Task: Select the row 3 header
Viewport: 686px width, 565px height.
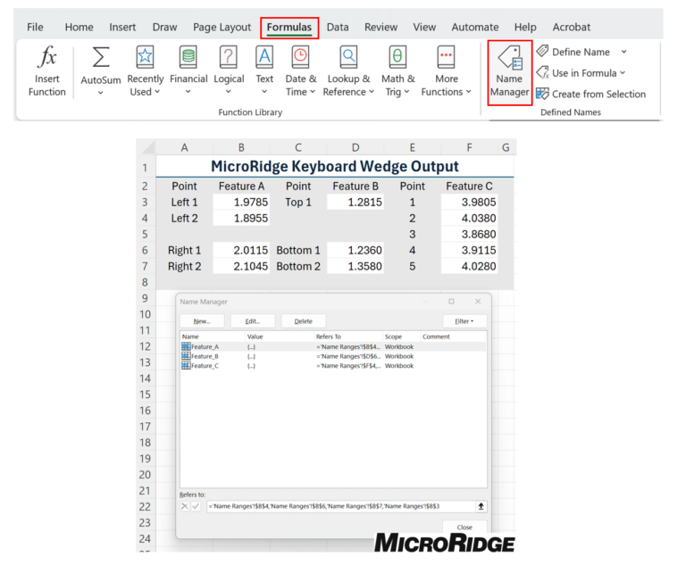Action: point(146,202)
